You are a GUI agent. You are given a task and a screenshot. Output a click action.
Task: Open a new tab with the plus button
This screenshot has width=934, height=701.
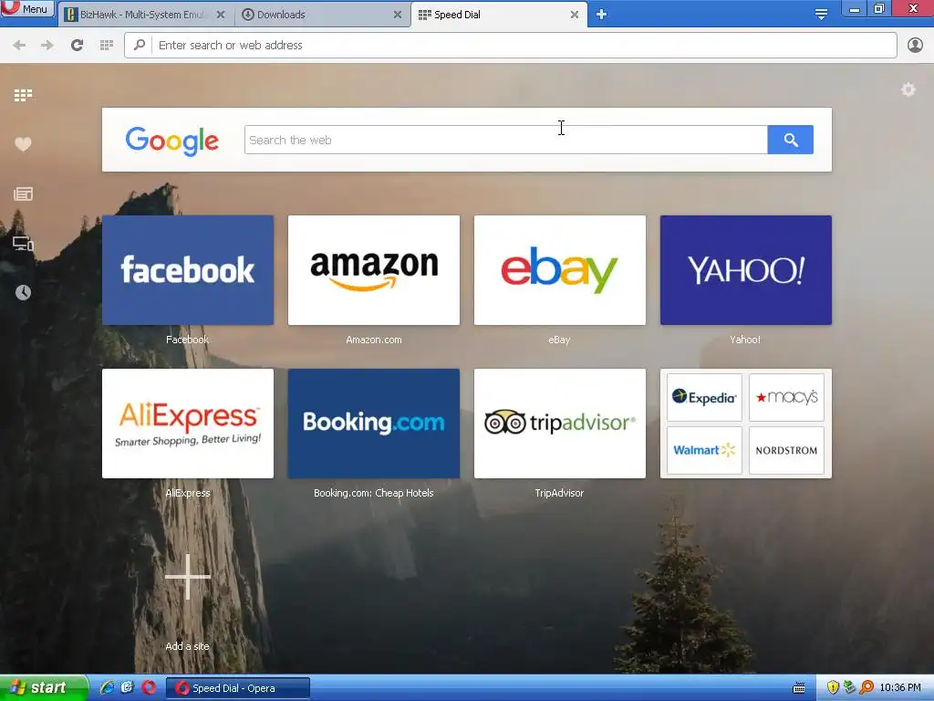(x=602, y=15)
